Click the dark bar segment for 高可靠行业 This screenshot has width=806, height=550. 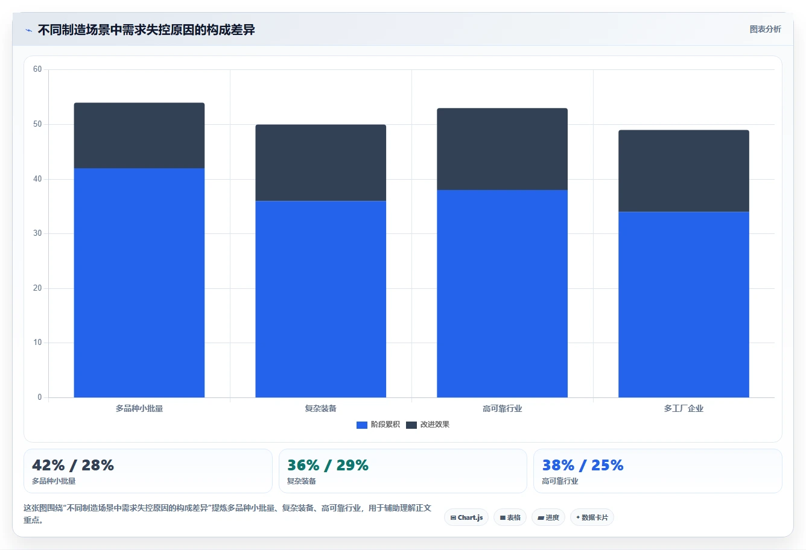pos(503,149)
